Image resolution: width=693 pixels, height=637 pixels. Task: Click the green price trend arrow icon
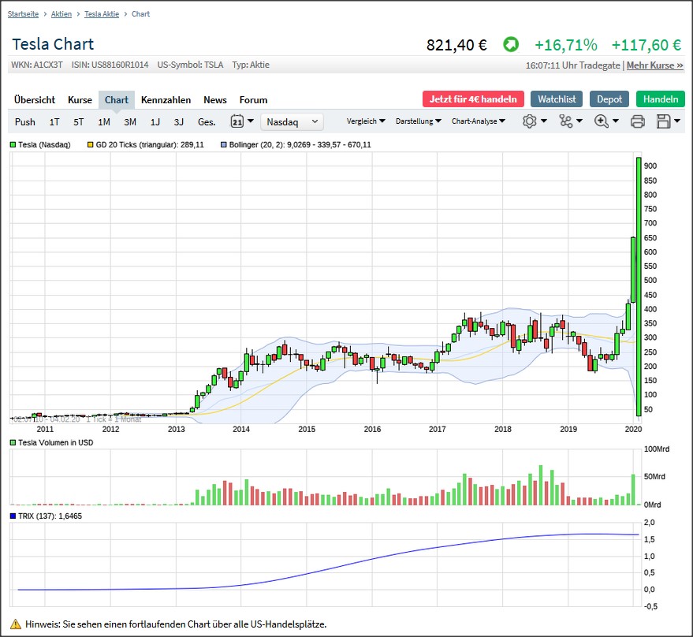[x=512, y=45]
